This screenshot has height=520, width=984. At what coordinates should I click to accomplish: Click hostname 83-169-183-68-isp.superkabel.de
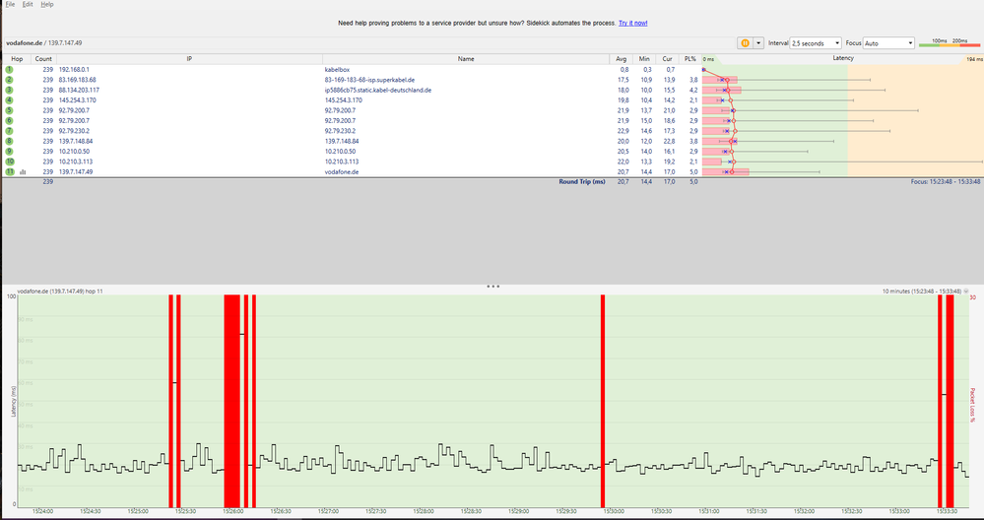coord(369,80)
